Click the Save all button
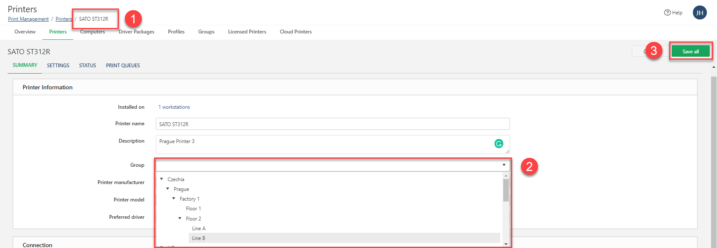 [x=690, y=52]
